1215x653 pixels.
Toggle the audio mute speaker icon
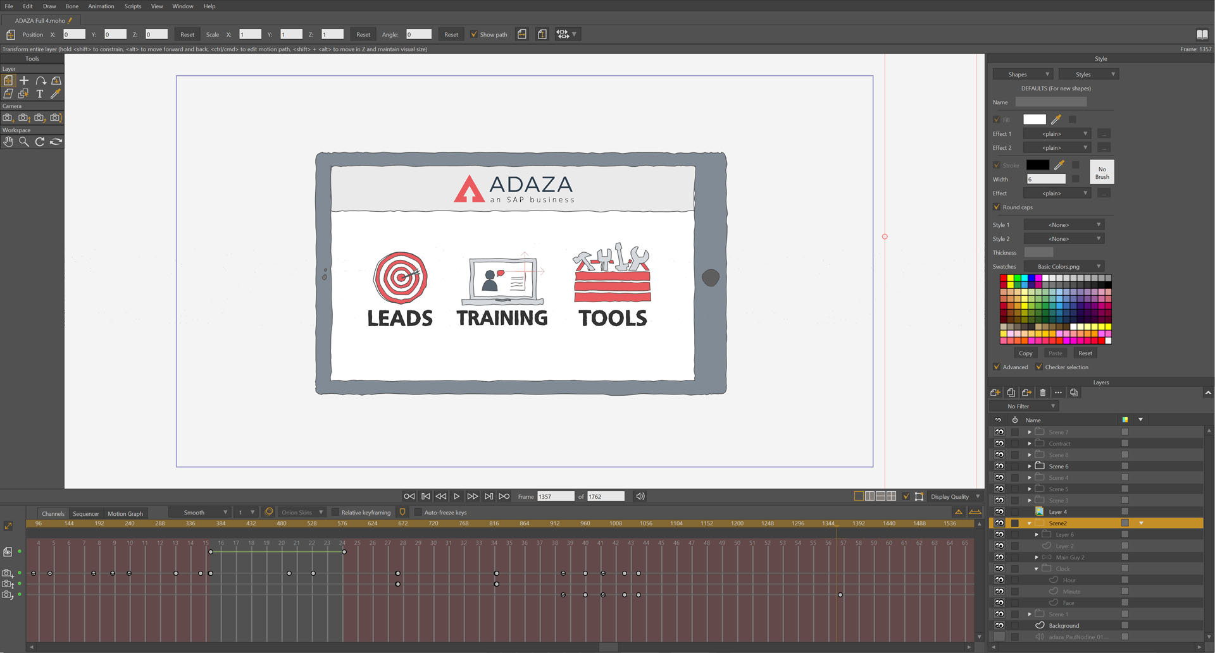[x=640, y=496]
